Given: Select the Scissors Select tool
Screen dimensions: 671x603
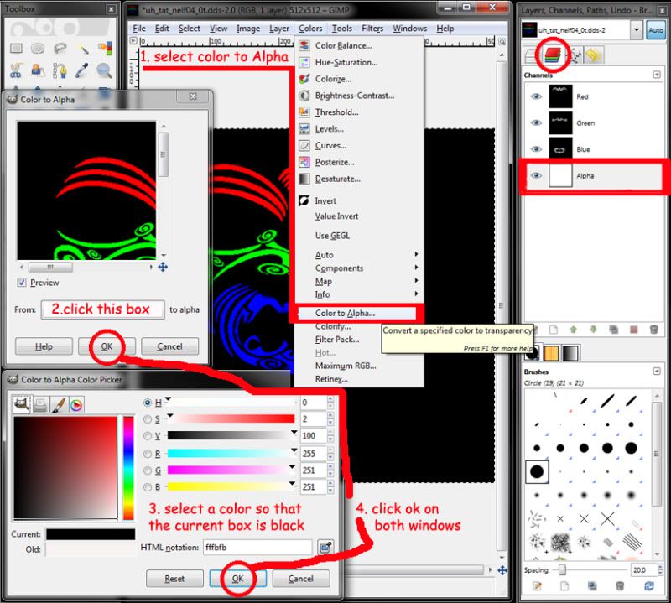Looking at the screenshot, I should click(x=16, y=70).
